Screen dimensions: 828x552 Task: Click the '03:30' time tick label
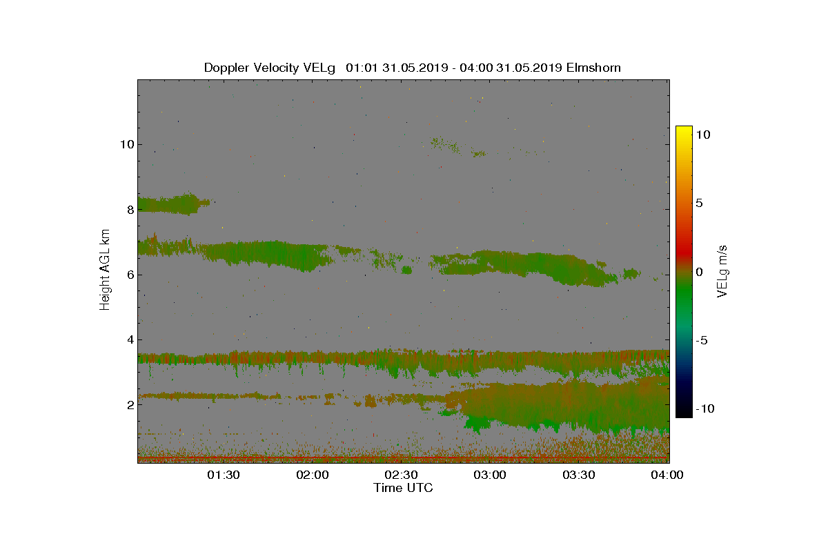580,475
